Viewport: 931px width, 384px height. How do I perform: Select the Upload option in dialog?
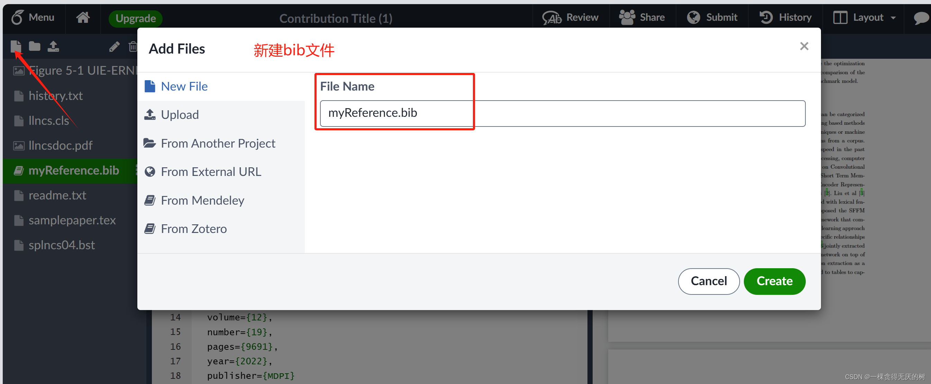[180, 115]
